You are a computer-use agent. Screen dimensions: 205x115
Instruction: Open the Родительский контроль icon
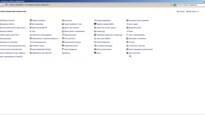click(63, 42)
